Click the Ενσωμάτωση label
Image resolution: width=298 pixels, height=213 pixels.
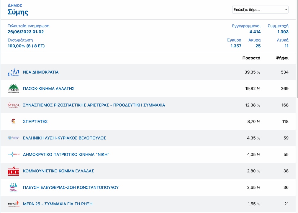pos(20,40)
